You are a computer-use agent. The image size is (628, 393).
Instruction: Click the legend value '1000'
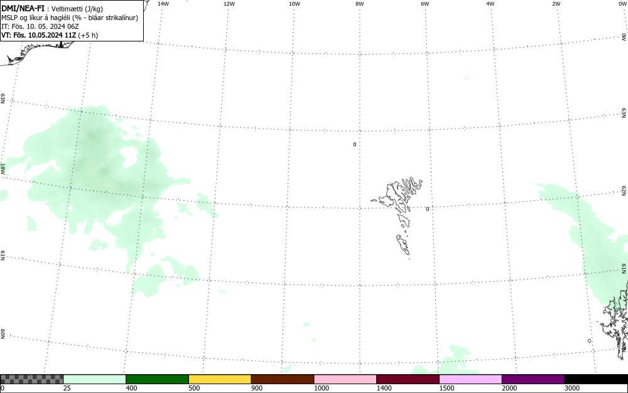coord(322,388)
